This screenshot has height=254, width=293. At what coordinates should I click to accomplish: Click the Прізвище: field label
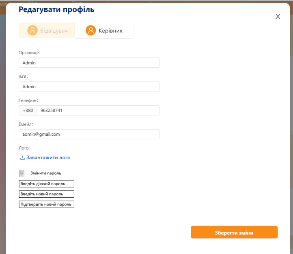tap(30, 53)
